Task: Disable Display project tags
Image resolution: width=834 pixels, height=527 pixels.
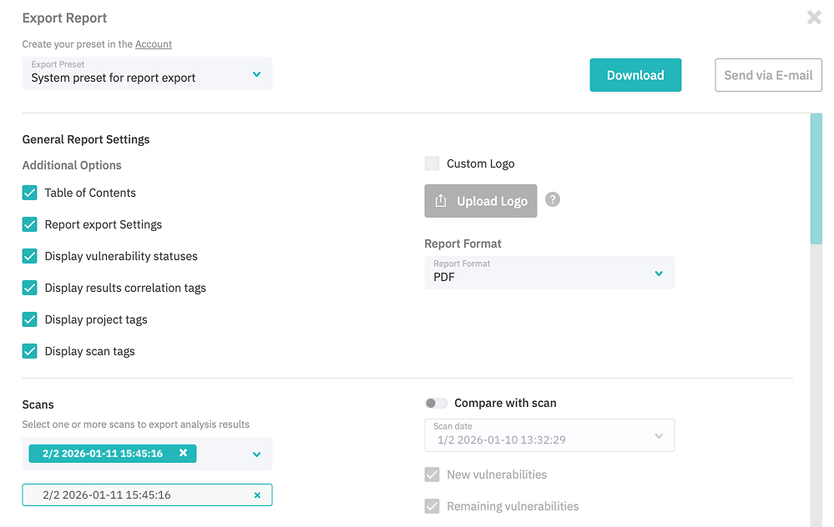Action: (30, 319)
